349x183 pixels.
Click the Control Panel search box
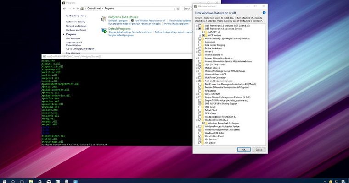[187, 8]
